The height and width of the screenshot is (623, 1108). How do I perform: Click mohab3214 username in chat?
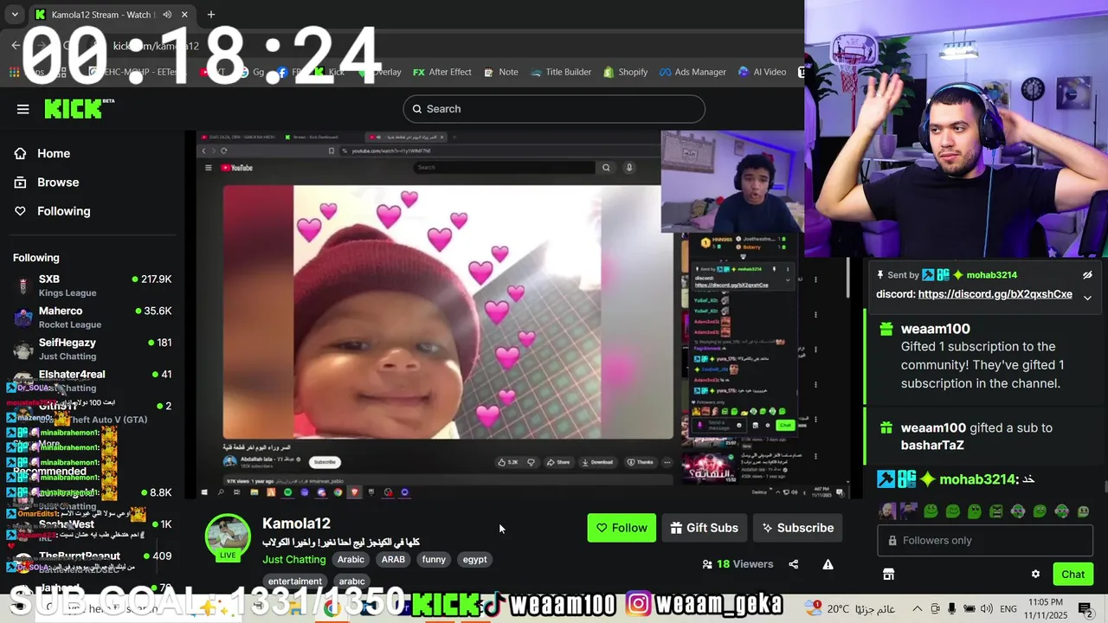click(977, 479)
